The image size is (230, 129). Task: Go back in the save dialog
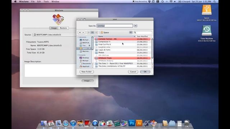tap(80, 33)
